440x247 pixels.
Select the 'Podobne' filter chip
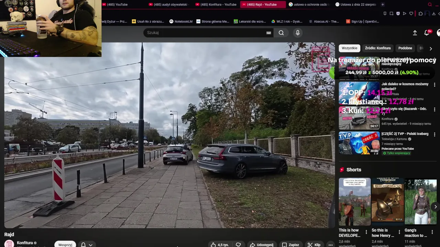[x=405, y=48]
